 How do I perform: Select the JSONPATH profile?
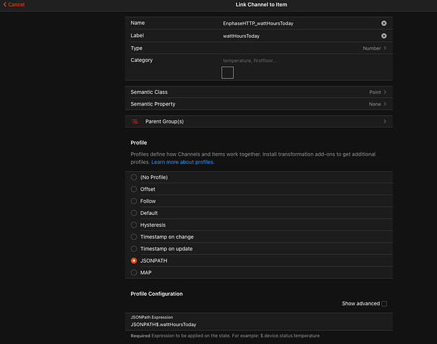[x=134, y=261]
